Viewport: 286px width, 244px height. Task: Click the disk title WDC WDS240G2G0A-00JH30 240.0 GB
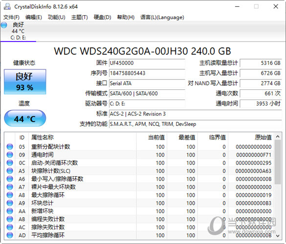(x=143, y=51)
